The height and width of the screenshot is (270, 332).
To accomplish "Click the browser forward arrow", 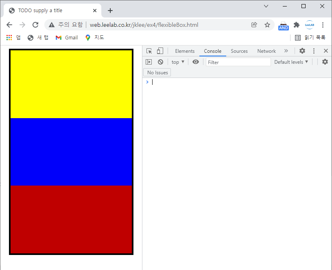I will 22,25.
